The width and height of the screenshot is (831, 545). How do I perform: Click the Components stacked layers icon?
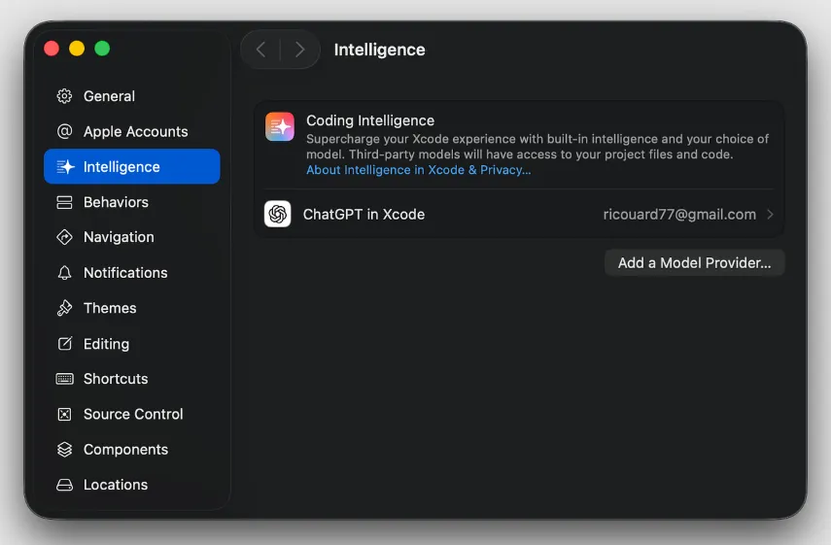coord(65,449)
